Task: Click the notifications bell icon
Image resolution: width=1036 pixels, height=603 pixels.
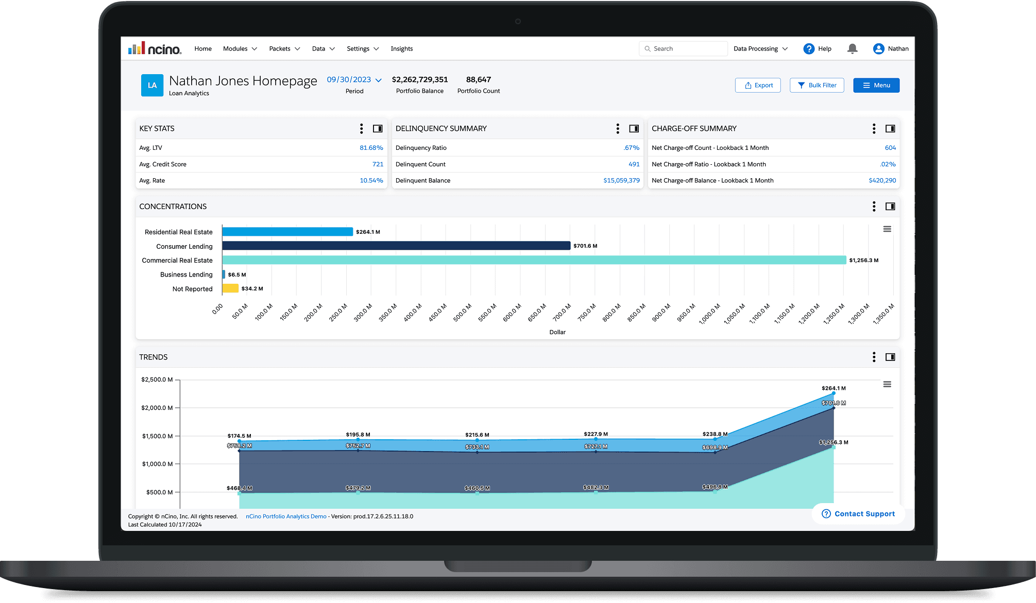Action: 852,49
